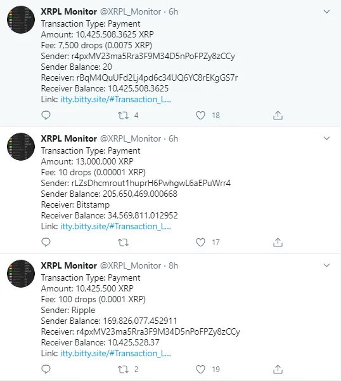Reply to the 8h Ripple sender tweet
341x381 pixels.
tap(46, 370)
